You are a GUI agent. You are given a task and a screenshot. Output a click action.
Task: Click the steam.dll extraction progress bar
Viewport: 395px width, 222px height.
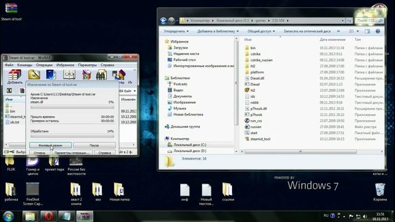[x=72, y=107]
